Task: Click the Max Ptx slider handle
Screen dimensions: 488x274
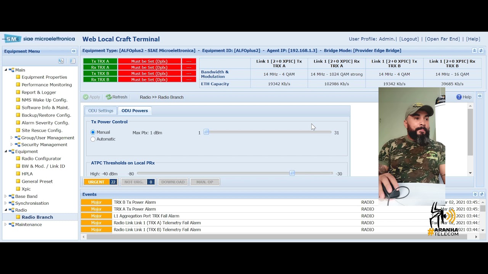Action: point(206,132)
